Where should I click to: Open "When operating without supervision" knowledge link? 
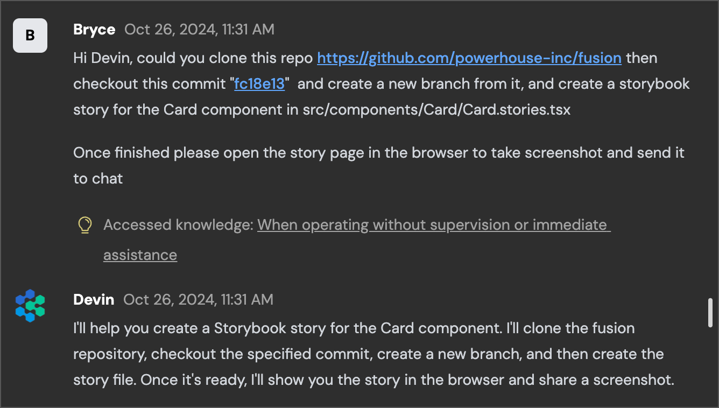(x=434, y=225)
